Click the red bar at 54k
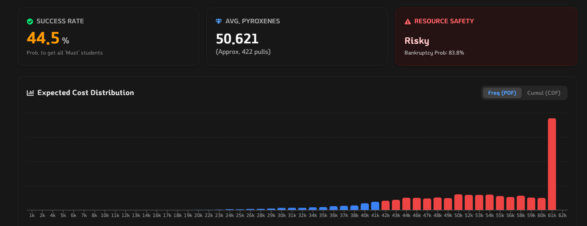The width and height of the screenshot is (587, 226). (490, 202)
